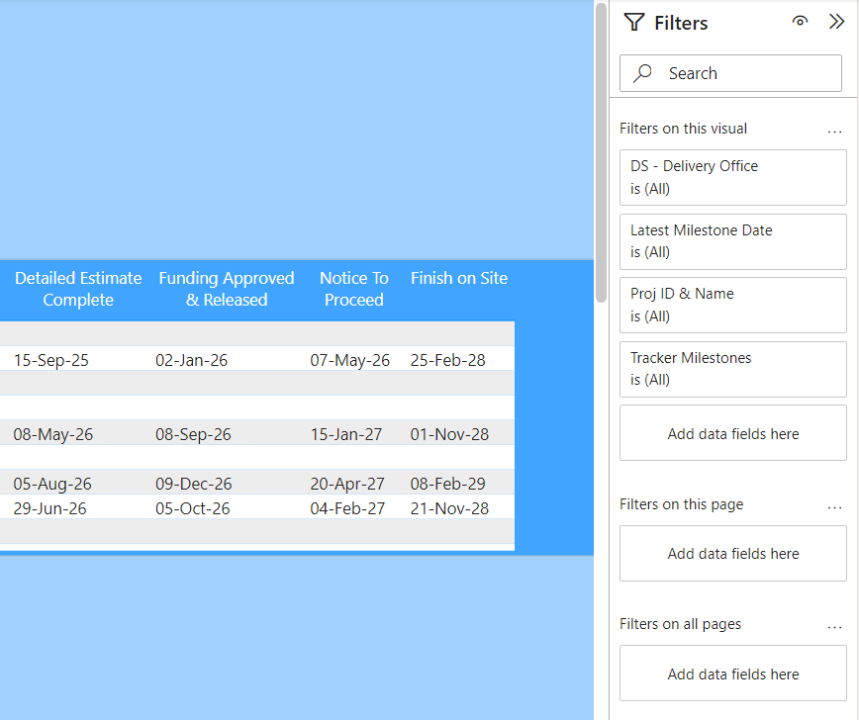The image size is (859, 720).
Task: Click the visual-level Add data fields well
Action: coord(733,433)
